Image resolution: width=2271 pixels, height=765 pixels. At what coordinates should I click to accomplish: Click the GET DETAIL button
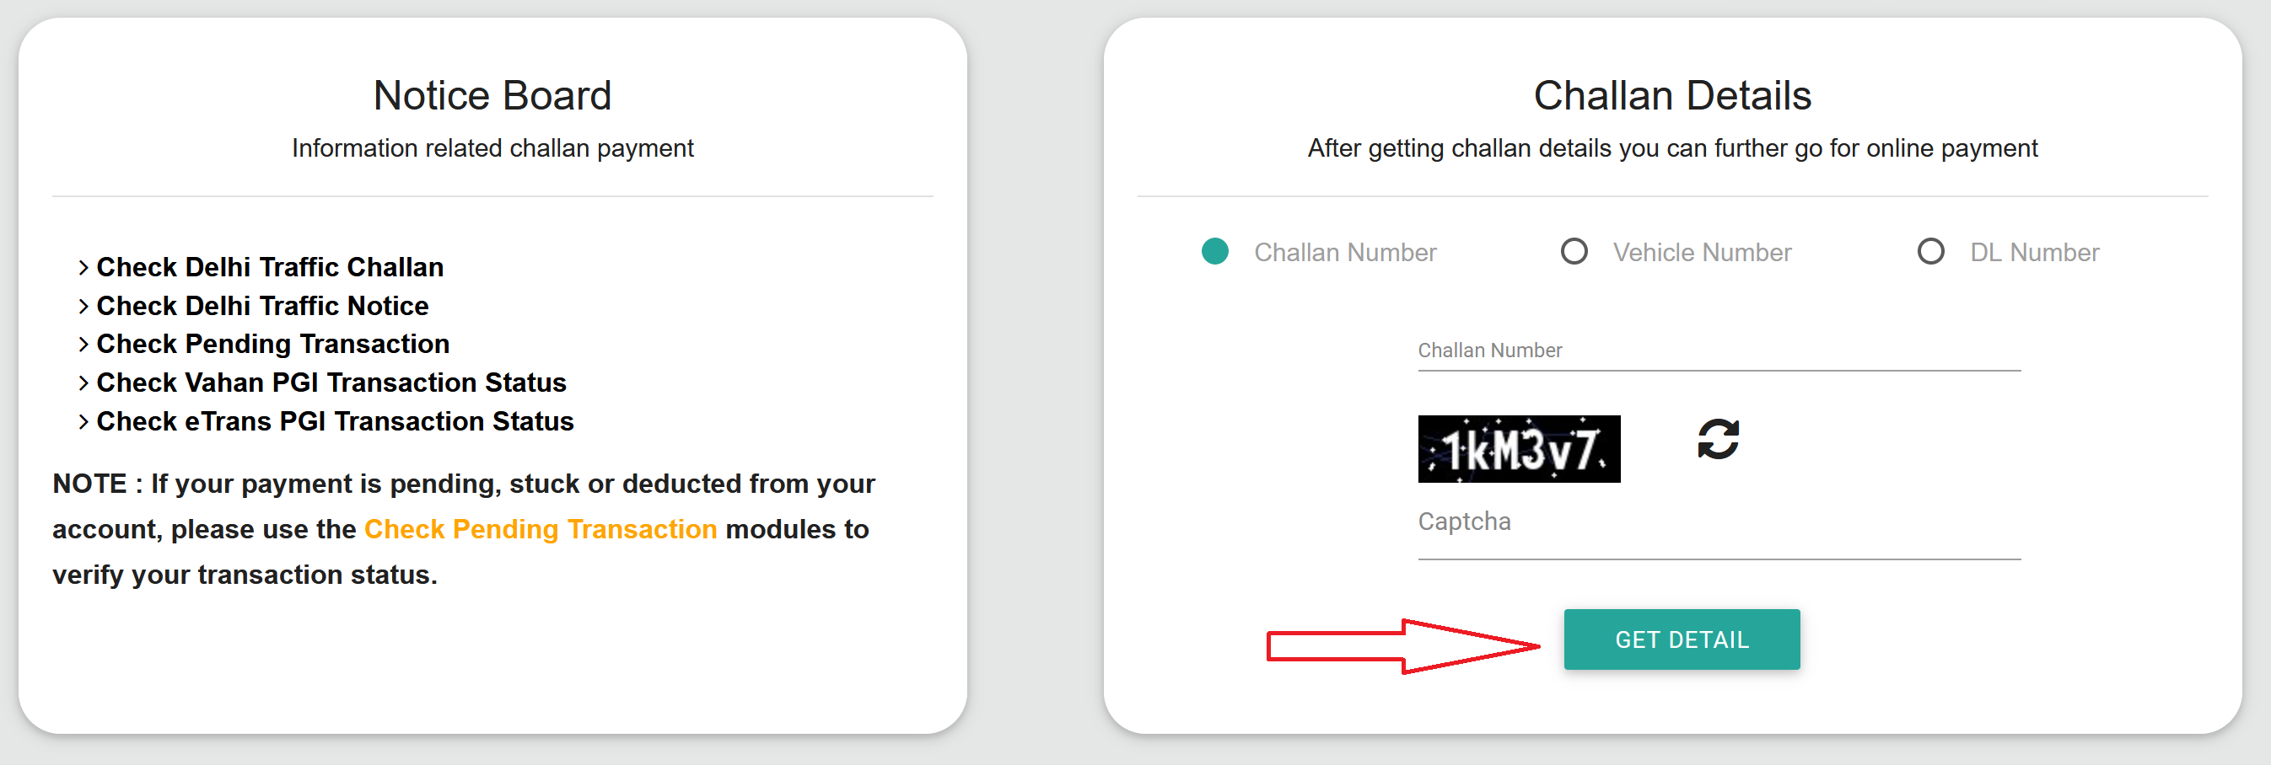(x=1682, y=639)
